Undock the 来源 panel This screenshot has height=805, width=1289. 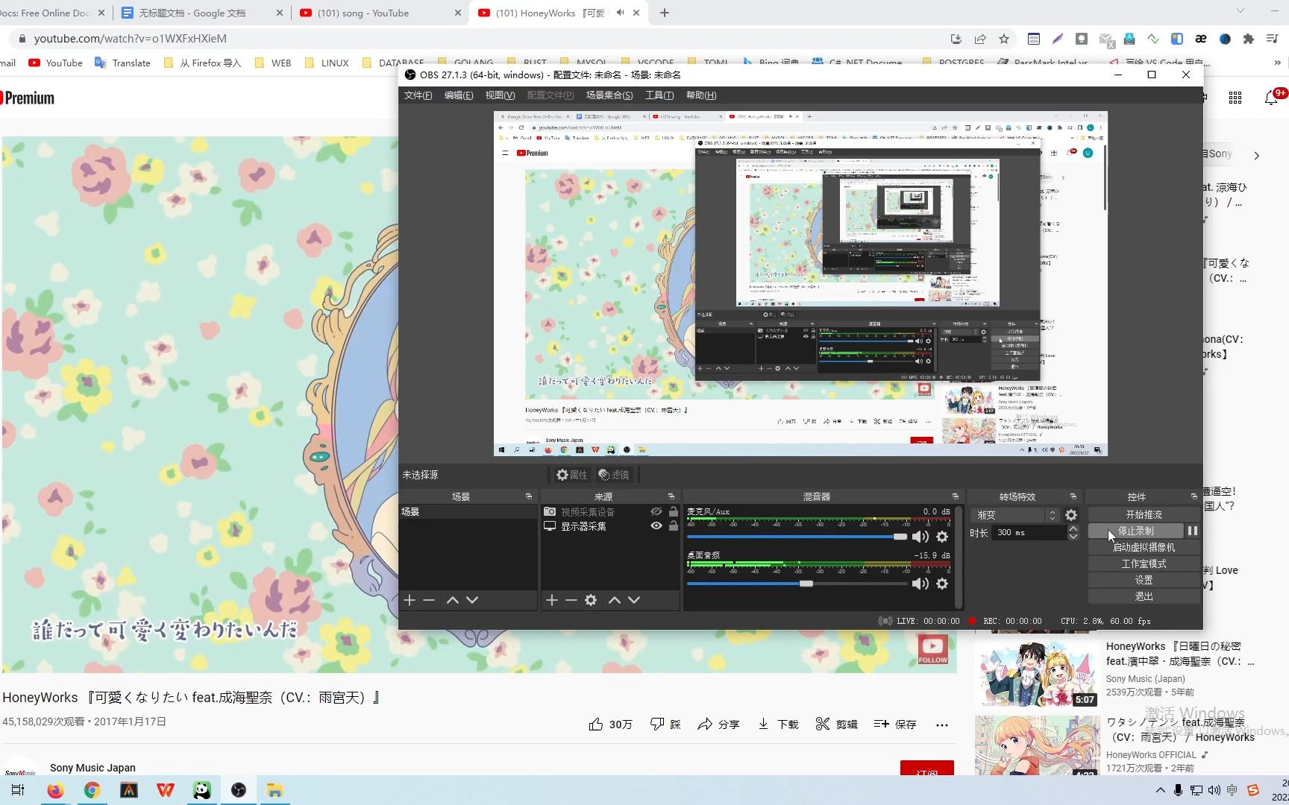tap(671, 496)
